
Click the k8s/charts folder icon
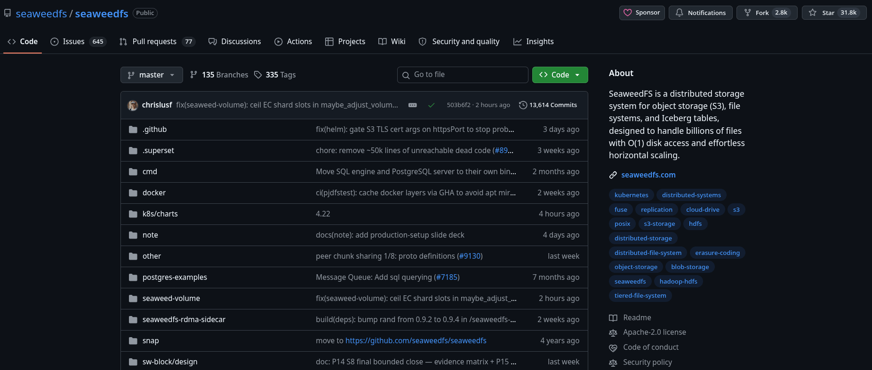133,214
